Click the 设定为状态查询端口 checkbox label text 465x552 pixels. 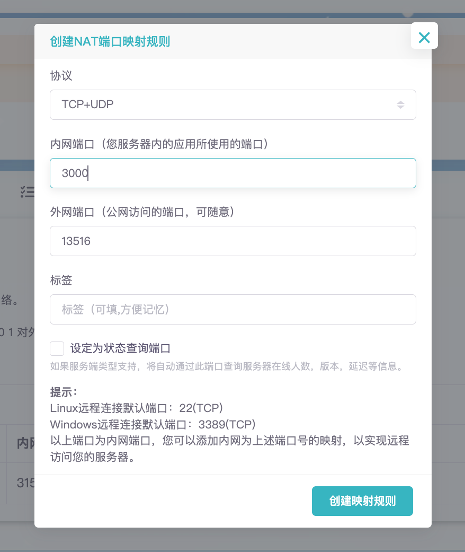point(120,348)
